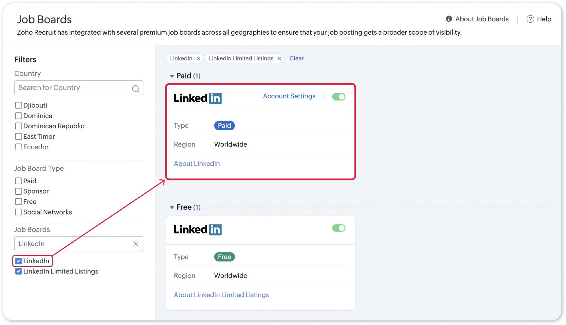Image resolution: width=566 pixels, height=325 pixels.
Task: Remove the LinkedIn Limited Listings filter chip
Action: pyautogui.click(x=279, y=58)
